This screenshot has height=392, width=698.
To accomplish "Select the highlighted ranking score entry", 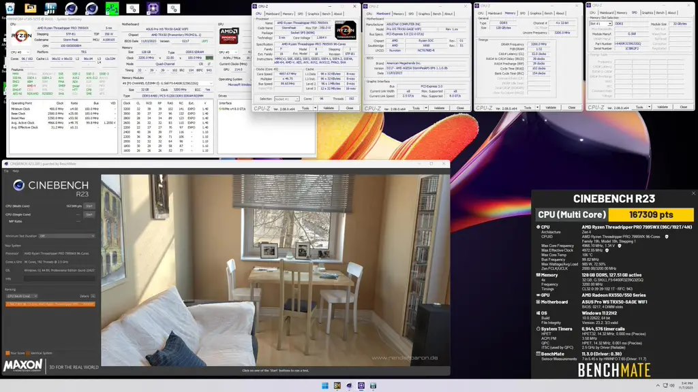I will coord(50,305).
